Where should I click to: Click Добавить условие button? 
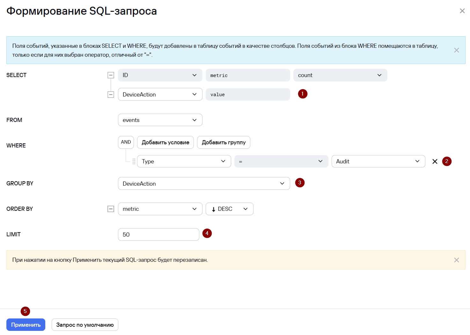165,142
